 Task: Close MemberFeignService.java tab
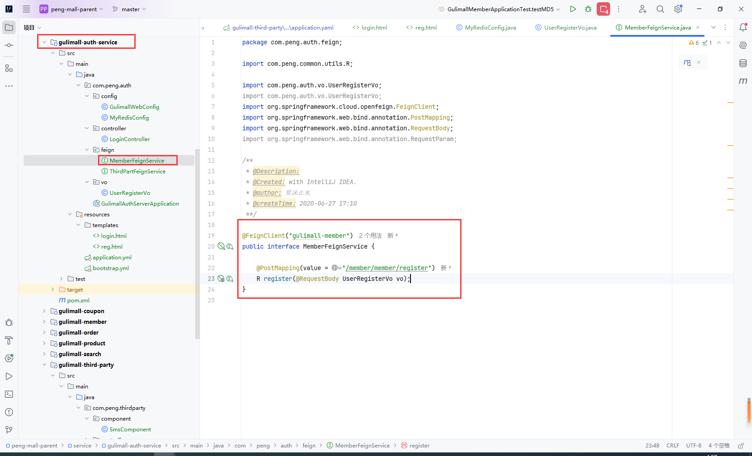click(698, 27)
